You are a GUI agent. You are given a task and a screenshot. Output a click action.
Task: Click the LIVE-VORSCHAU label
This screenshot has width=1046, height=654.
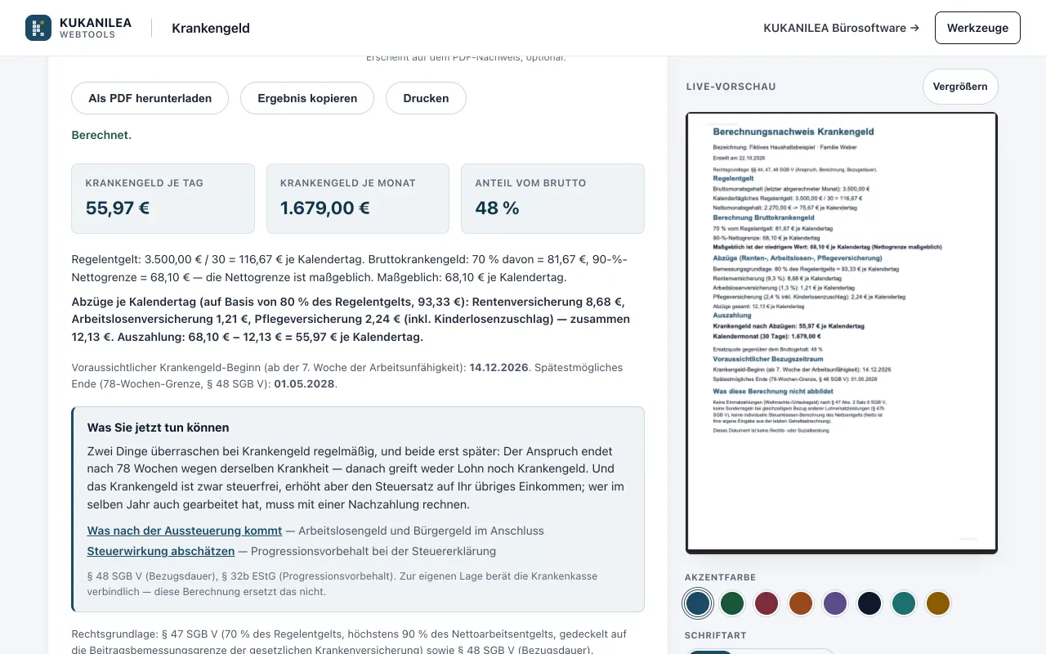click(731, 87)
